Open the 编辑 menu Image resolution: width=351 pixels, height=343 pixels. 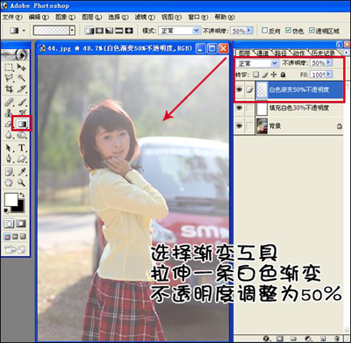[39, 18]
